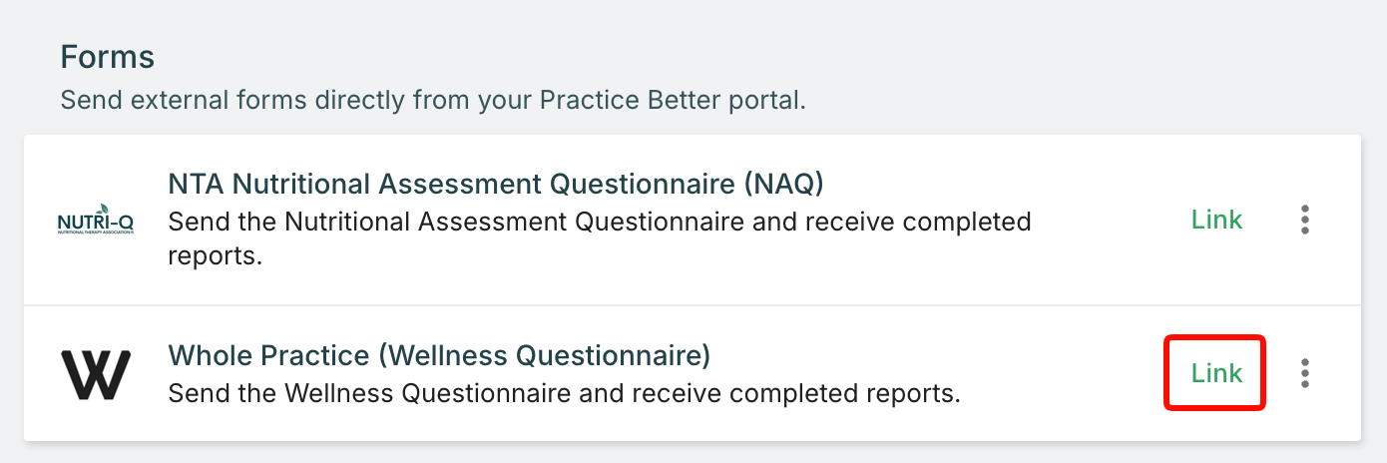Image resolution: width=1387 pixels, height=463 pixels.
Task: Click the small 'Nutritional Therapy Association' text under Nutri-Q
Action: point(96,231)
